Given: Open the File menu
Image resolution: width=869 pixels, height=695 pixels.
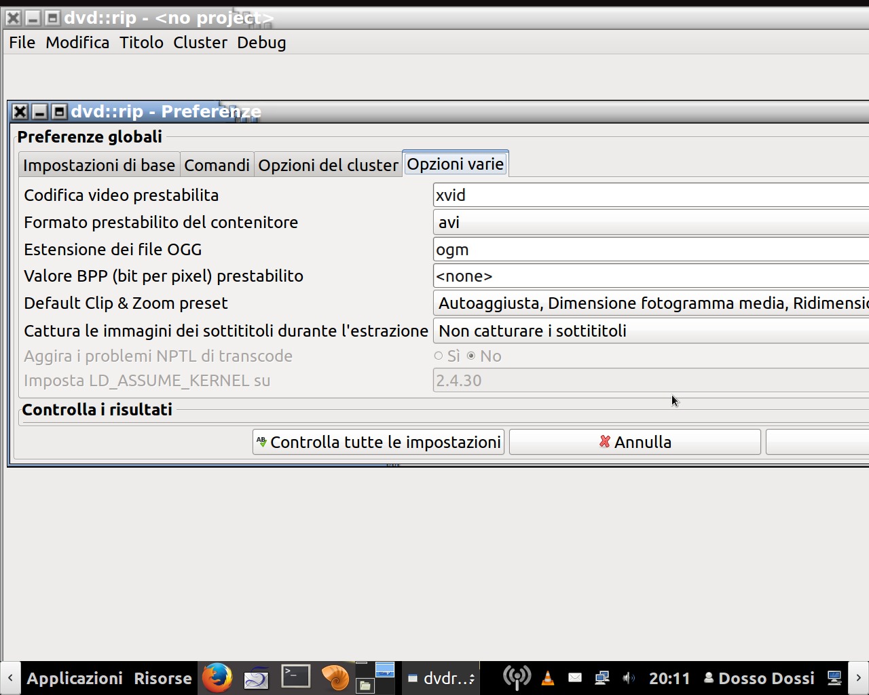Looking at the screenshot, I should 22,42.
